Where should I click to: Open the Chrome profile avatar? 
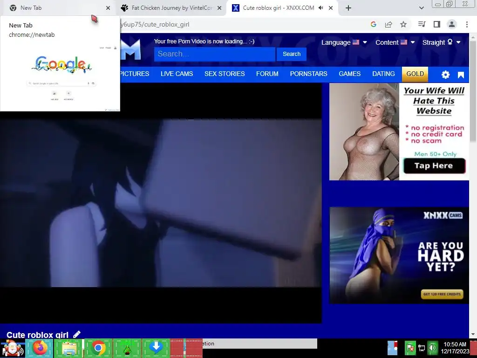pos(452,24)
